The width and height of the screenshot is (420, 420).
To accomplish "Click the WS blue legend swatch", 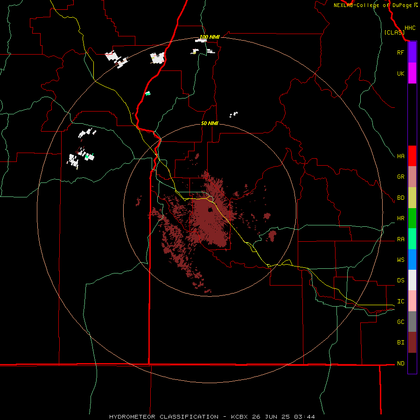I will 412,259.
